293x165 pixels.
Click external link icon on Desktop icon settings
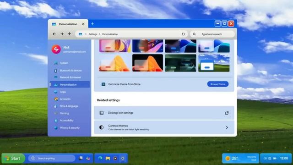[227, 113]
